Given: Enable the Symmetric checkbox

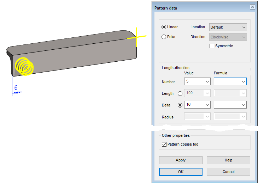Looking at the screenshot, I should 212,46.
